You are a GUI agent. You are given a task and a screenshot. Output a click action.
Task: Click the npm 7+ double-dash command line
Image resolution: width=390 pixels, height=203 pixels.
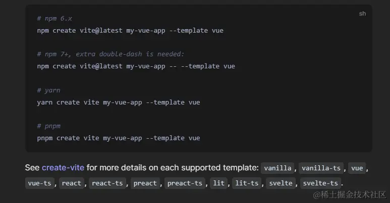(136, 66)
